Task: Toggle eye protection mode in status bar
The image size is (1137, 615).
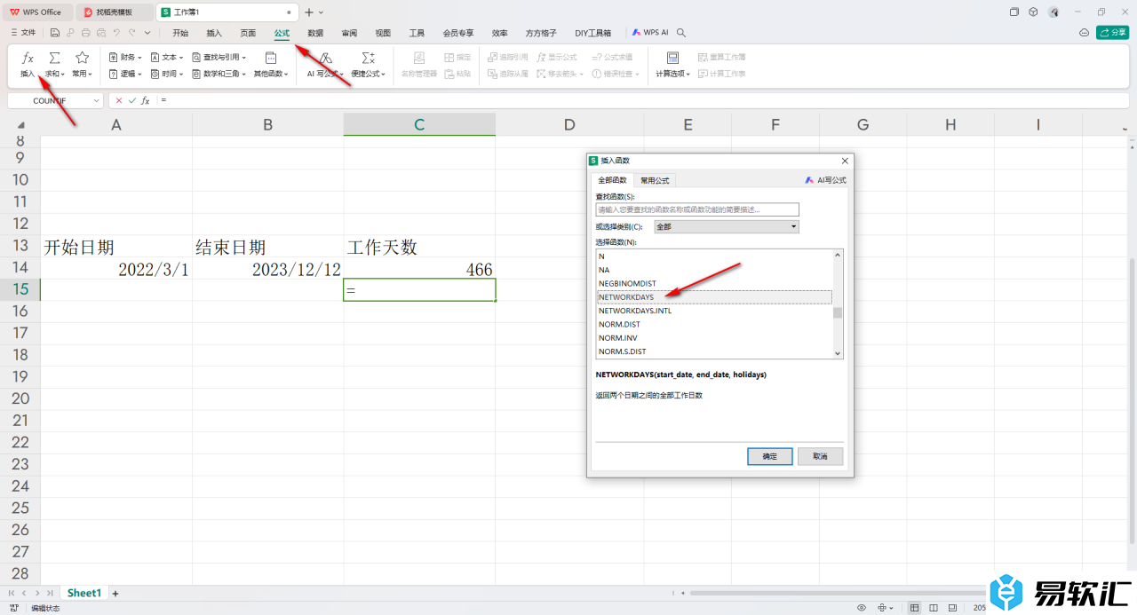Action: click(x=861, y=608)
